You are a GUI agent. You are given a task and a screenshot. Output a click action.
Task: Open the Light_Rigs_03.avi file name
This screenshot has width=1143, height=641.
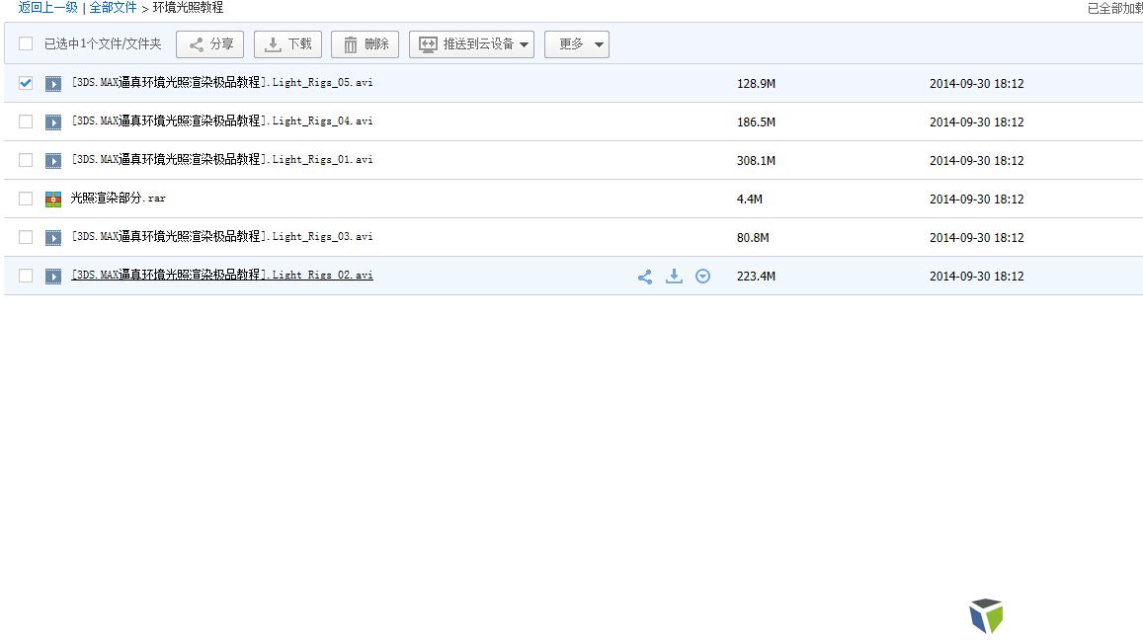[222, 237]
